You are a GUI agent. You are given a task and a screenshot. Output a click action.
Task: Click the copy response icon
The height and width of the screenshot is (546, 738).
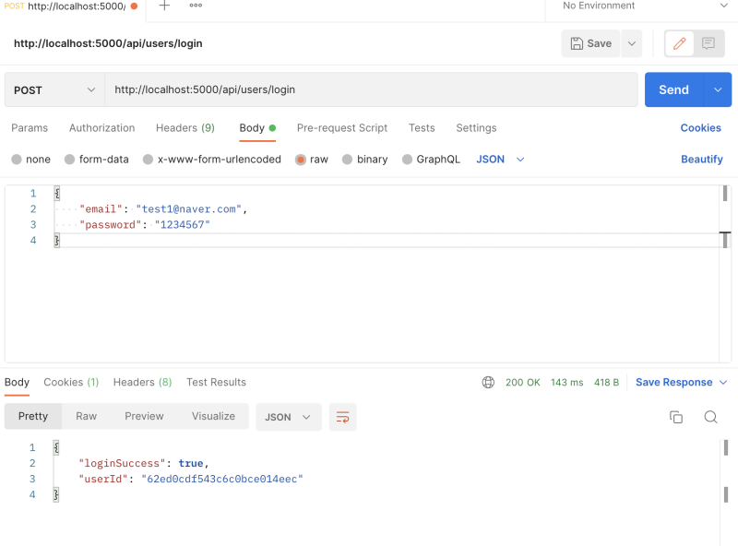tap(676, 417)
